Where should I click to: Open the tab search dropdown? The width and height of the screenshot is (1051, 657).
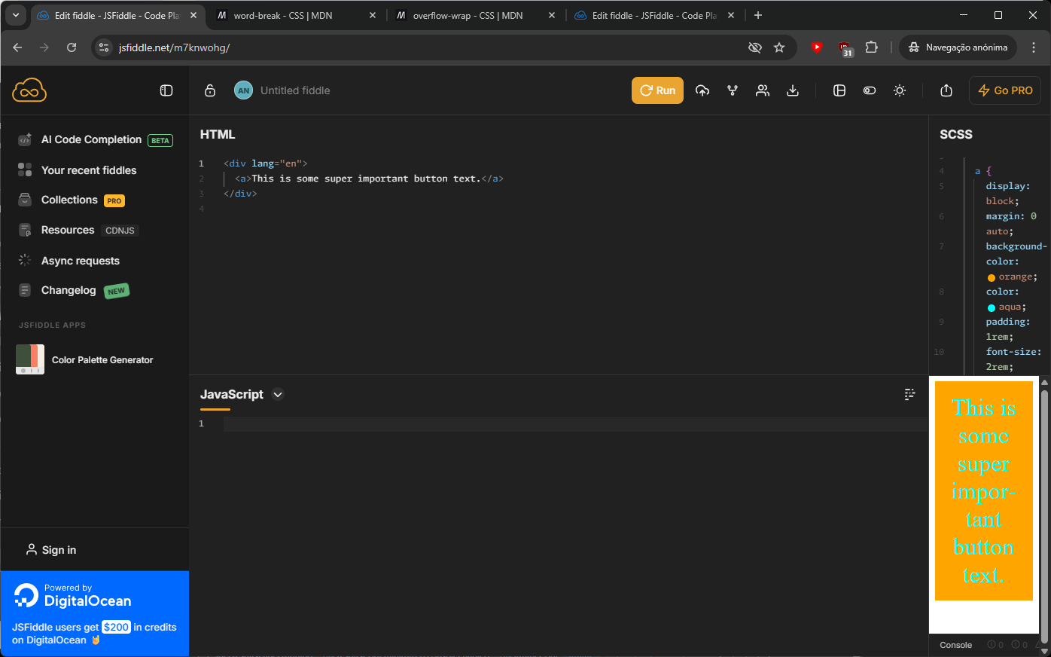pos(15,15)
